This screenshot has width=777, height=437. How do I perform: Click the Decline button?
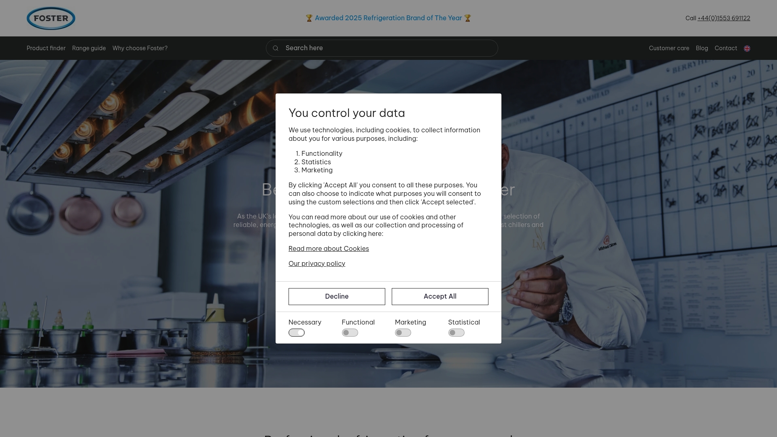coord(336,296)
